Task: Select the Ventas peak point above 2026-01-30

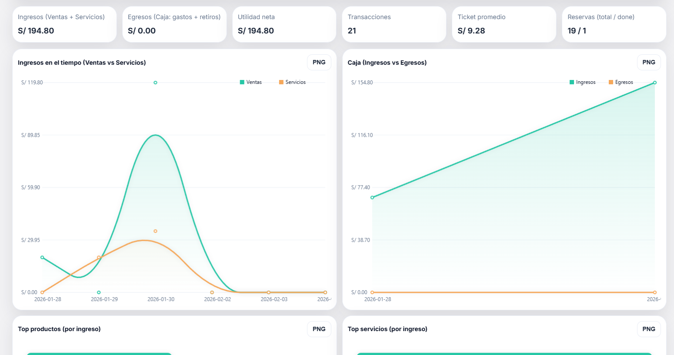Action: [155, 82]
